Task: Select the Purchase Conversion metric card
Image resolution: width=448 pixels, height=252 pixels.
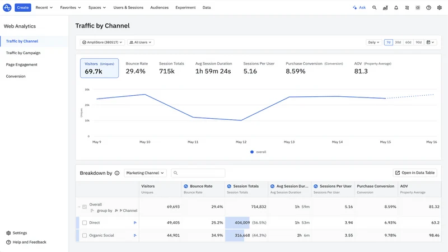Action: coord(314,68)
